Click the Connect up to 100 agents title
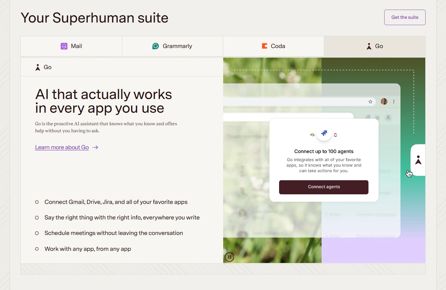 tap(324, 151)
